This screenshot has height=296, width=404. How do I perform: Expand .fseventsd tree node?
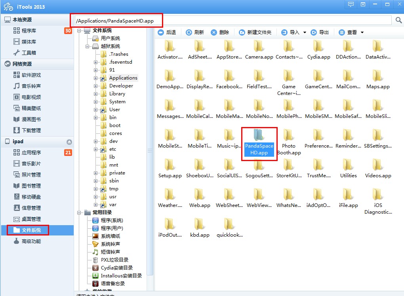[95, 62]
